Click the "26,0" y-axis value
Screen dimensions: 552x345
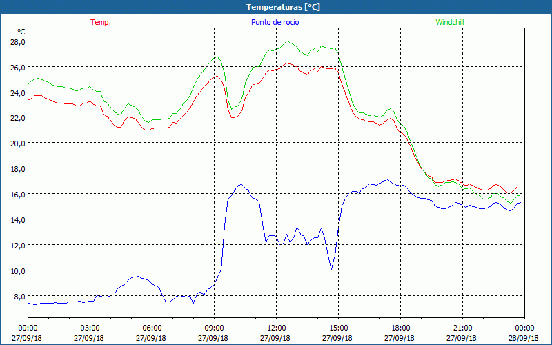click(17, 67)
